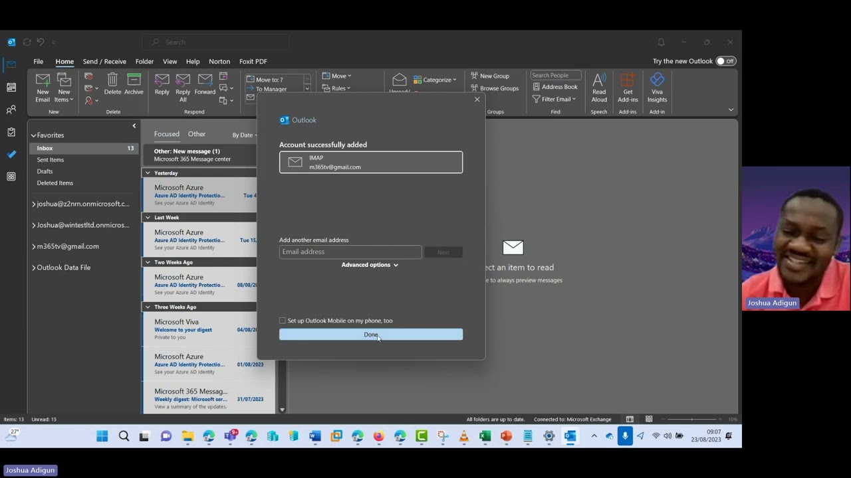The image size is (851, 478).
Task: Click Other: New message notification banner
Action: coord(199,155)
